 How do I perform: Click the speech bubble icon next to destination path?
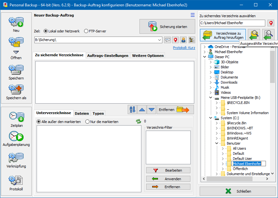pos(168,40)
